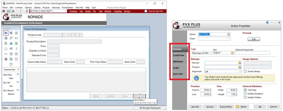Click the browse icon beside Normal bitmap
Viewport: 283px width, 111px height.
pyautogui.click(x=239, y=63)
